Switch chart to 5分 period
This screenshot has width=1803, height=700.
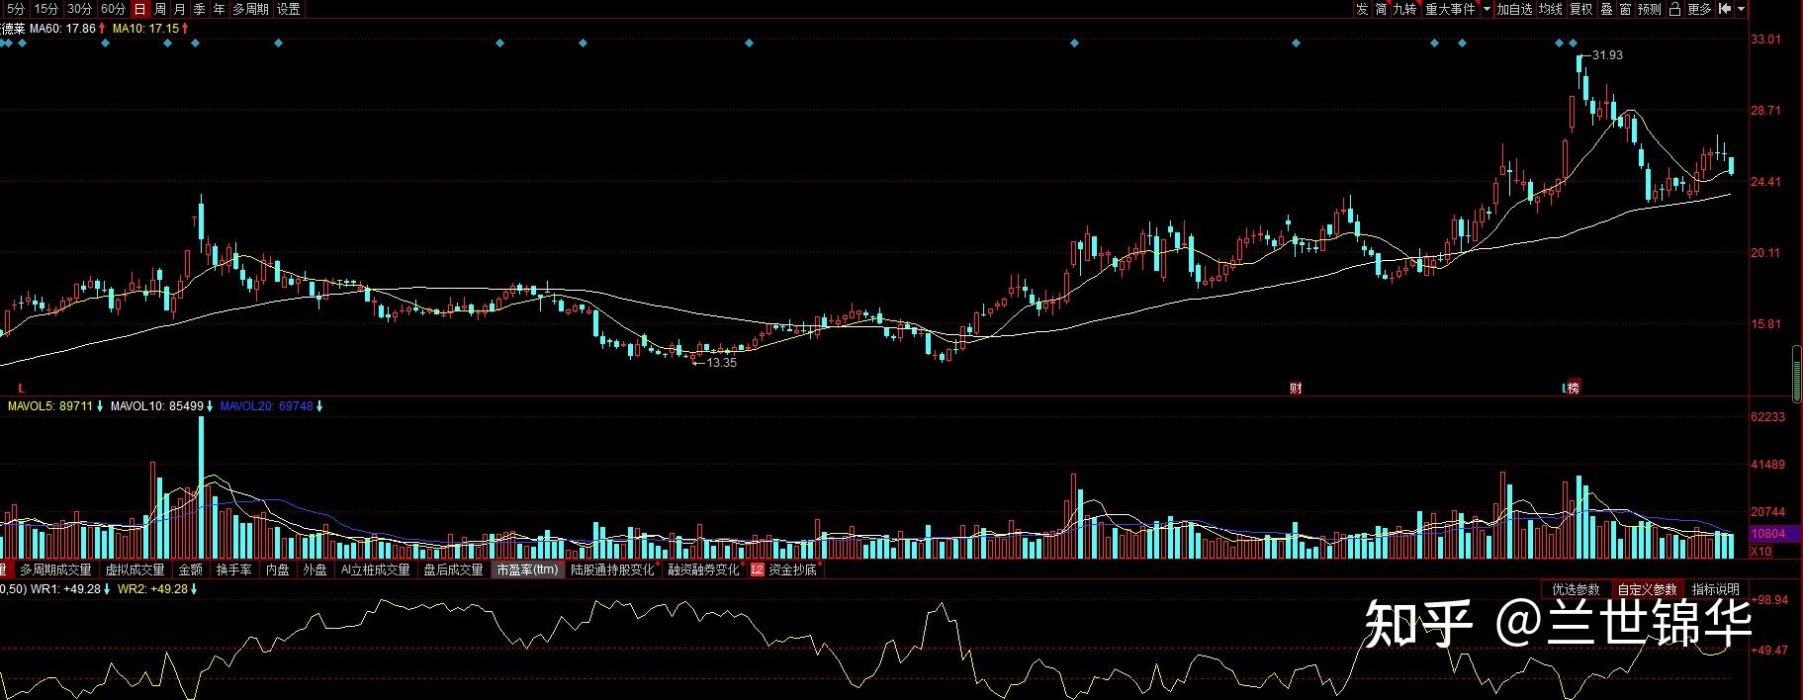pos(15,9)
